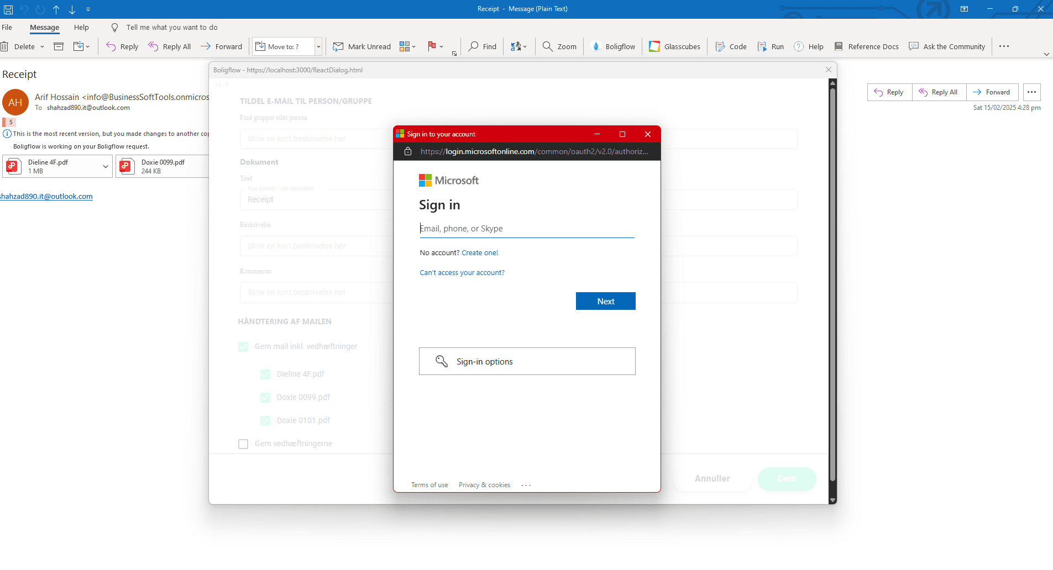Screen dimensions: 1053x570
Task: Click the Script Lab Code button
Action: click(731, 46)
